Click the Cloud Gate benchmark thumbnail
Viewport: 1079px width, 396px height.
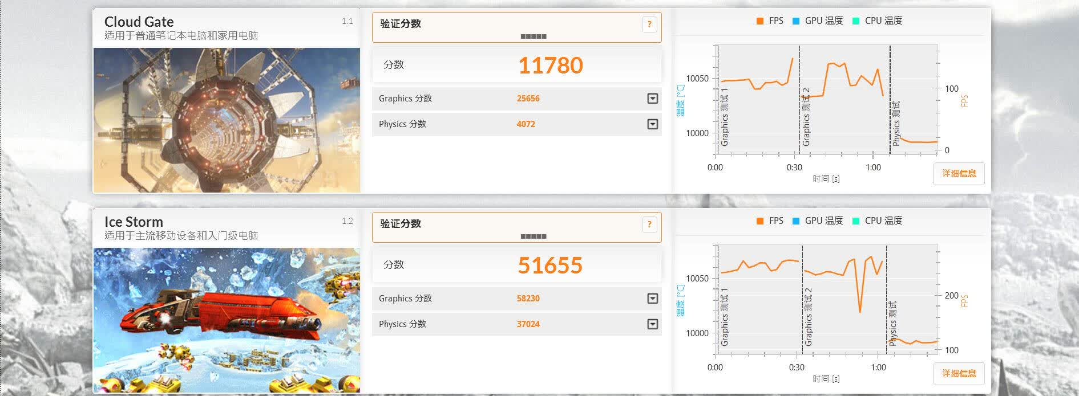click(x=227, y=120)
